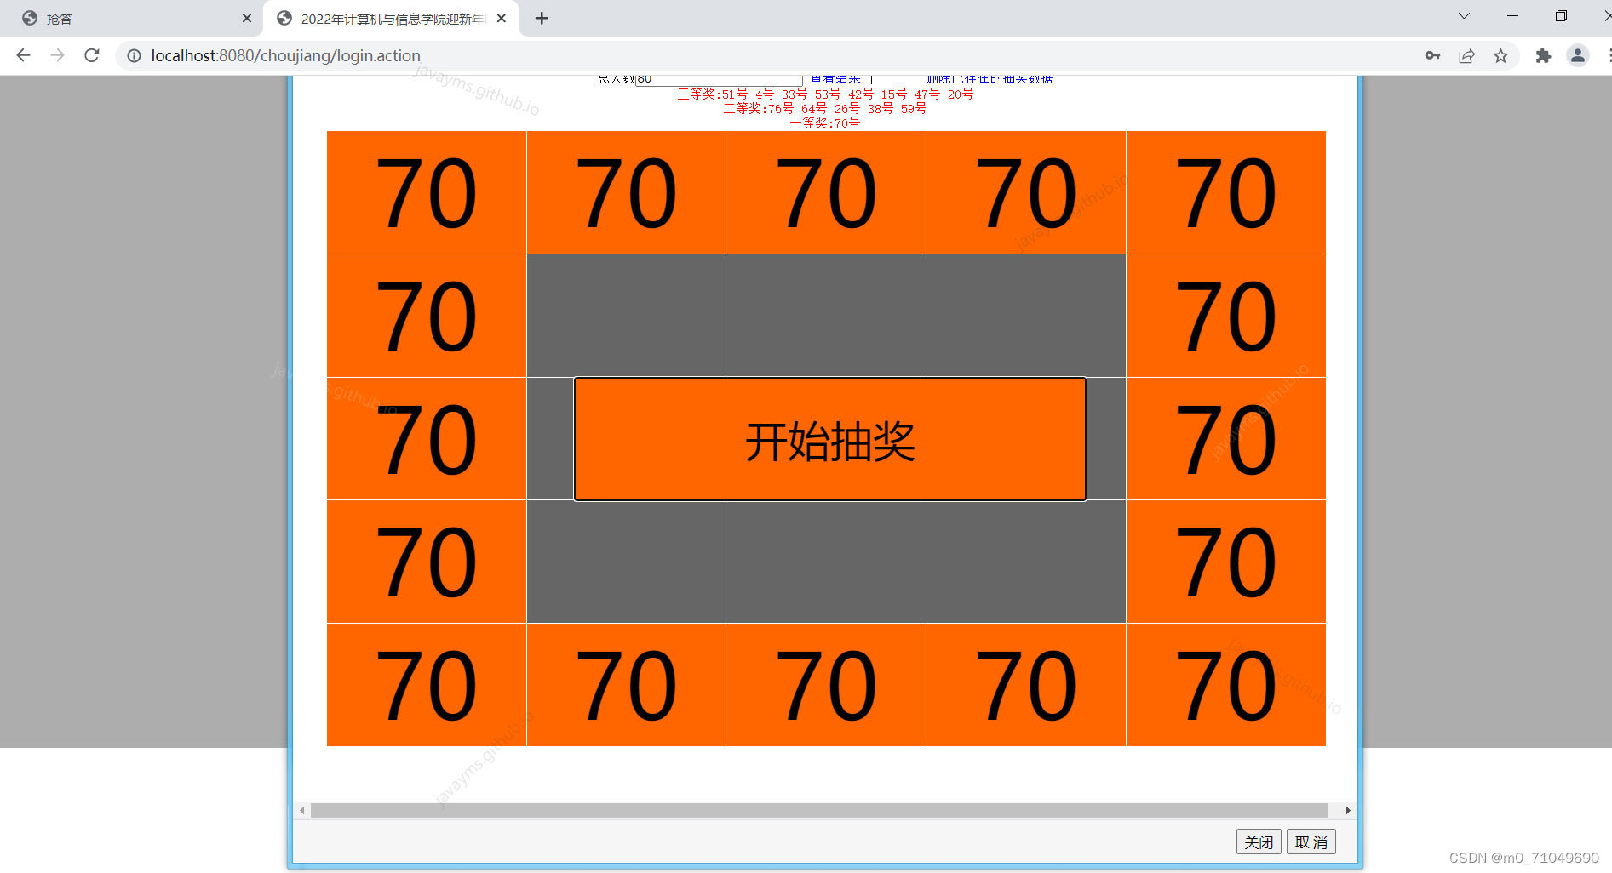Reload the current page
Viewport: 1612px width, 873px height.
tap(92, 55)
